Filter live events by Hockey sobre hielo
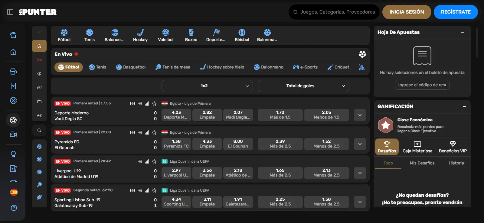484x223 pixels. pyautogui.click(x=222, y=67)
